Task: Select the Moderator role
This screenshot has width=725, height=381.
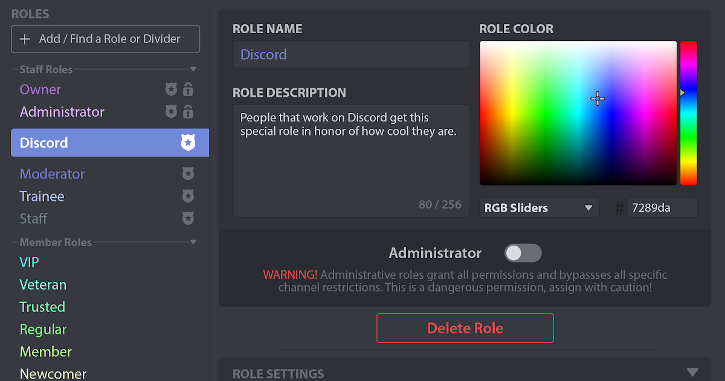Action: [x=52, y=174]
